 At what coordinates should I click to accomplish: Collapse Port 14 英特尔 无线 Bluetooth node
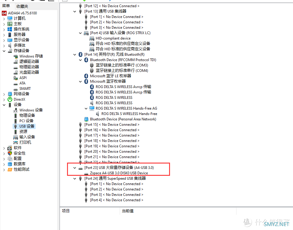(x=75, y=55)
